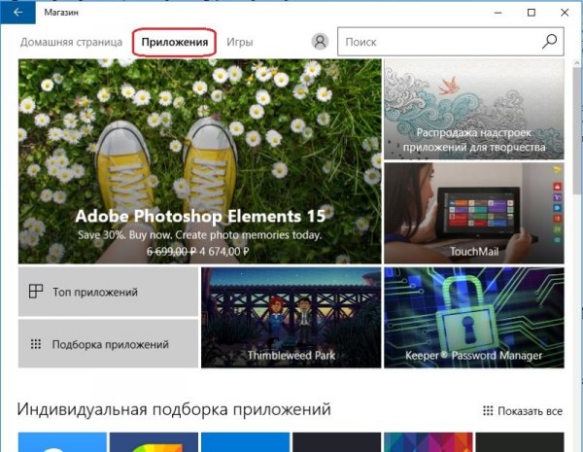This screenshot has width=583, height=452.
Task: Open the first app tile in the bottom row
Action: [61, 442]
